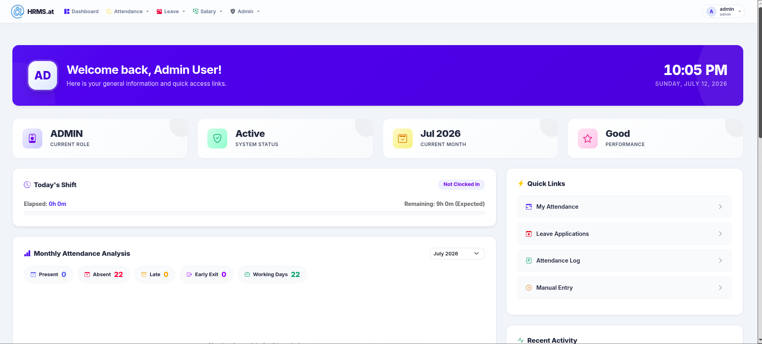Click the Attendance Log list icon
The height and width of the screenshot is (344, 762).
(529, 261)
